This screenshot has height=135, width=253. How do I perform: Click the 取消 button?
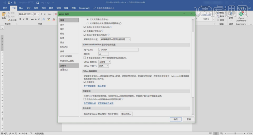[188, 119]
